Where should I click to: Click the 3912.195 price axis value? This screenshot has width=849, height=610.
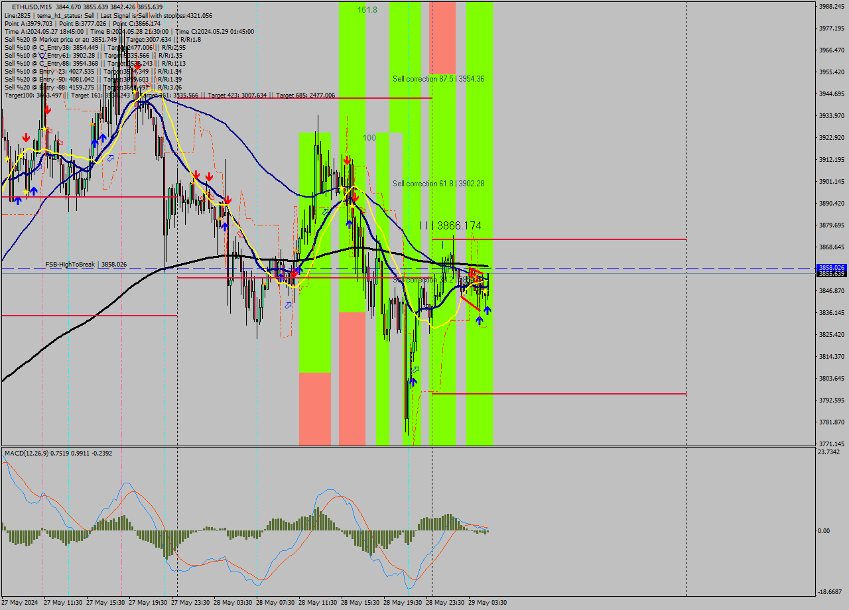point(831,159)
